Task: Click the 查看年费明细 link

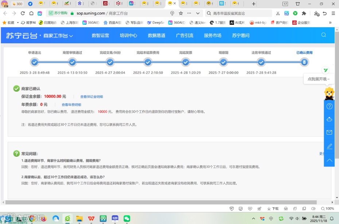Action: coord(71,105)
